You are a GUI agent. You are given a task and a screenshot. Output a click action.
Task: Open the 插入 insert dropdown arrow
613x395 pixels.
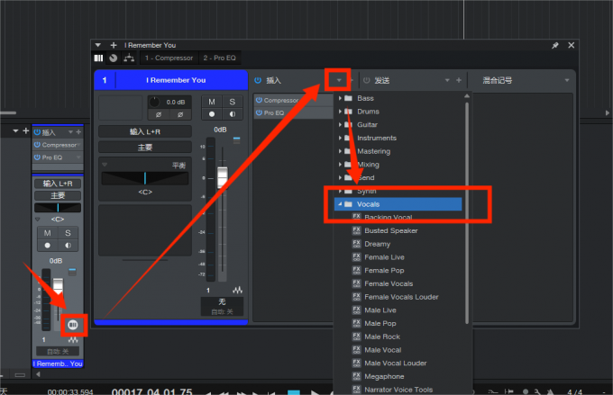(x=339, y=80)
